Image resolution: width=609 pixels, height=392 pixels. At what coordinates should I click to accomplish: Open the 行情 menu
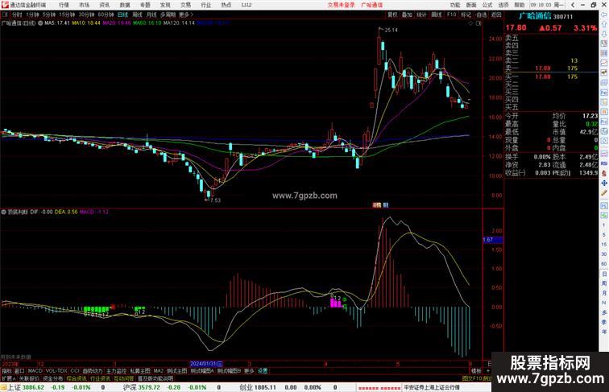pyautogui.click(x=64, y=5)
